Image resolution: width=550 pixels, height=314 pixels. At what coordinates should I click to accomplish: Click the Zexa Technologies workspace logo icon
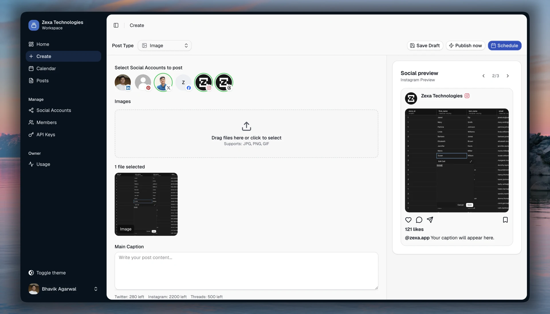(x=34, y=25)
